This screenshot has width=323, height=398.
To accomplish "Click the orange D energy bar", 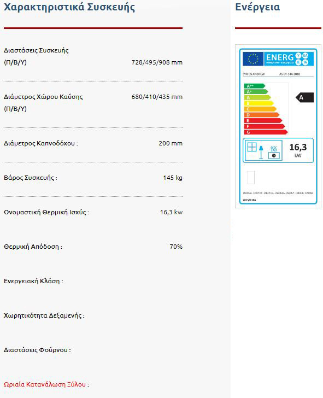I will click(x=262, y=115).
